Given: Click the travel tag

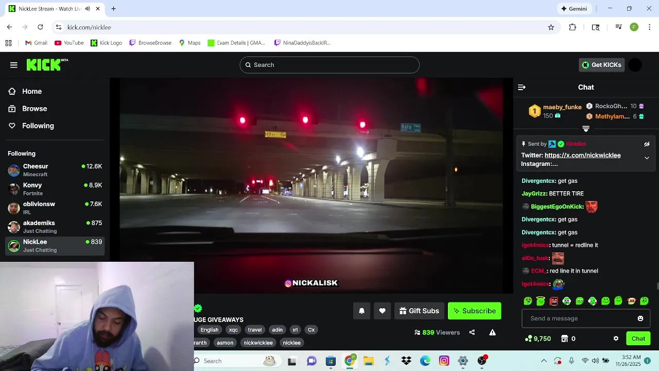Looking at the screenshot, I should [x=255, y=330].
